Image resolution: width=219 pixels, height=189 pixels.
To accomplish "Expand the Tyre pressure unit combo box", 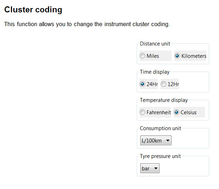I will click(150, 169).
